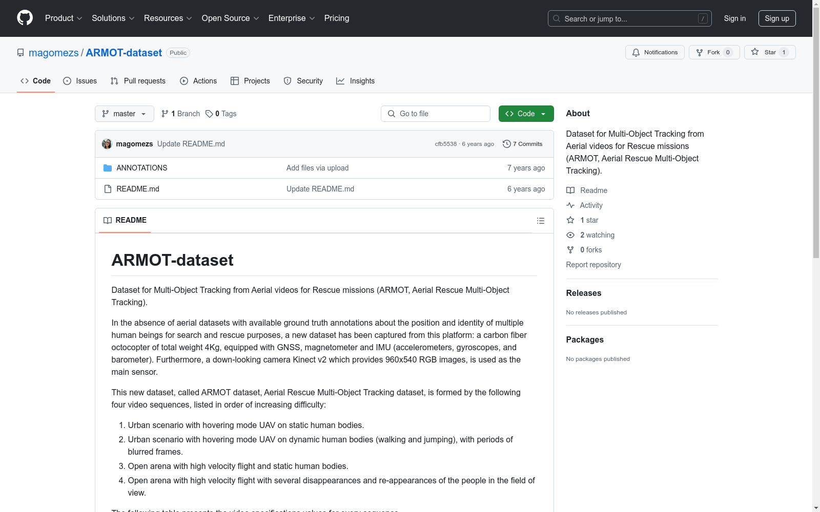
Task: Click the Public visibility badge
Action: point(178,53)
